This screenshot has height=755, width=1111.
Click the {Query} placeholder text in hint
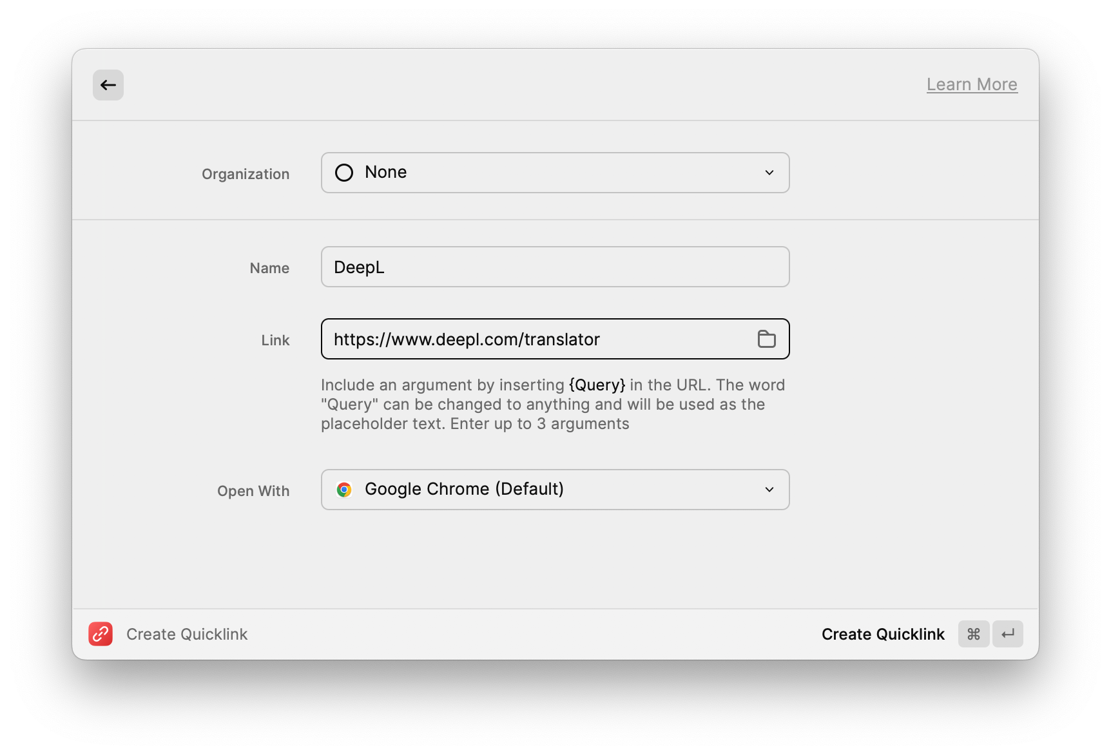[597, 385]
